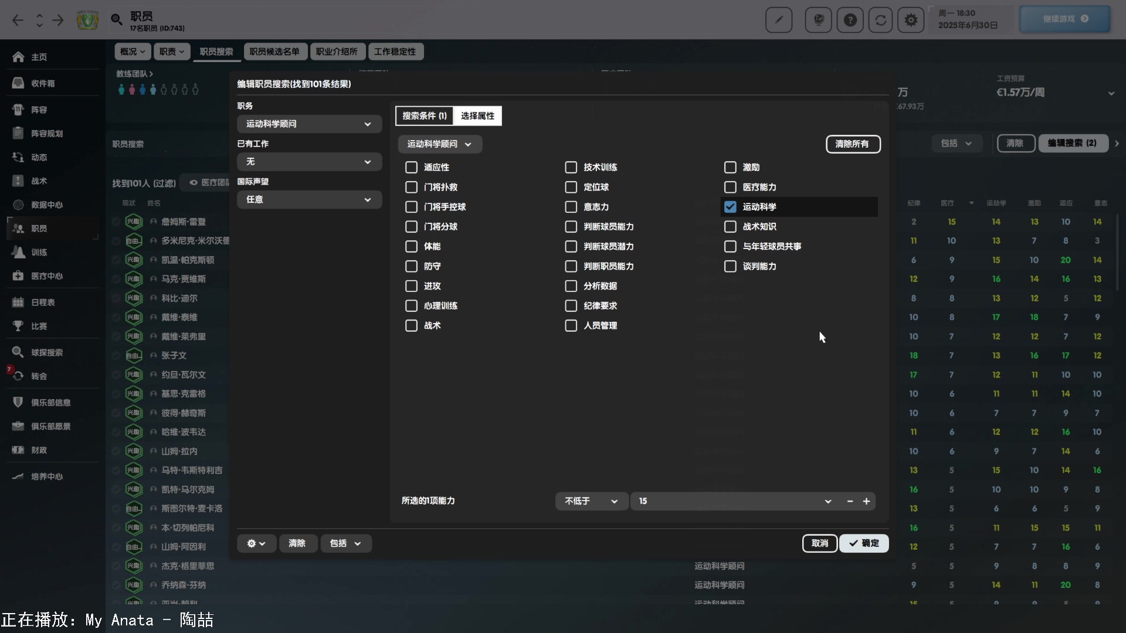Click 编辑搜索 (2) button behind dialog
The width and height of the screenshot is (1126, 633).
click(x=1073, y=143)
